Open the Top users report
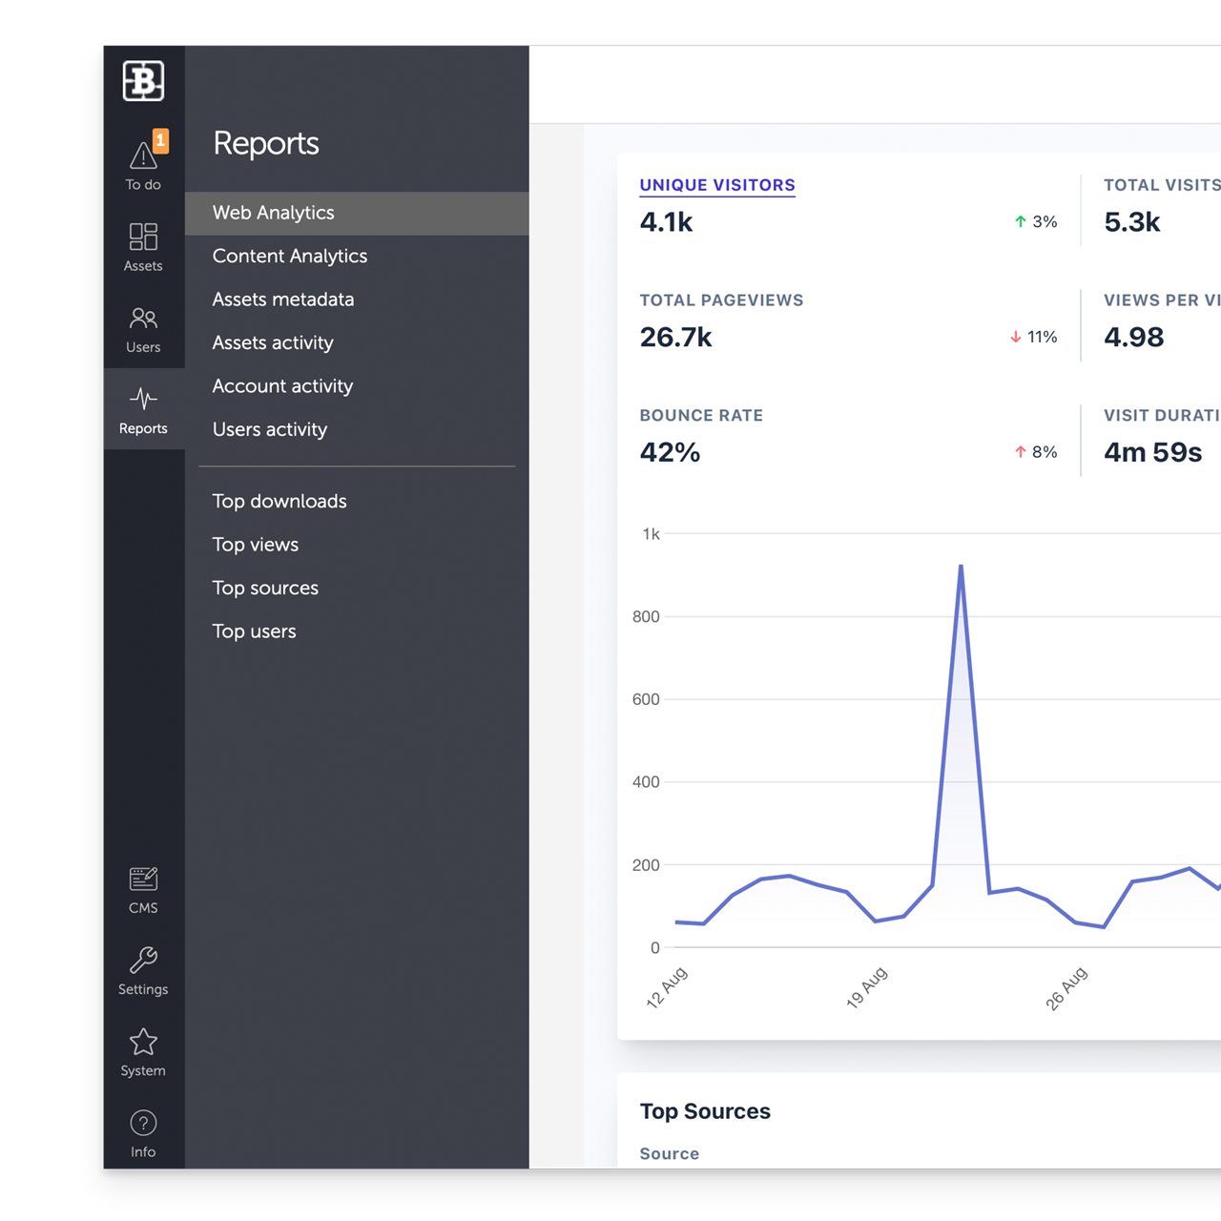Viewport: 1221px width, 1221px height. (254, 631)
